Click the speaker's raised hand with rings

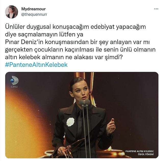click(x=111, y=126)
